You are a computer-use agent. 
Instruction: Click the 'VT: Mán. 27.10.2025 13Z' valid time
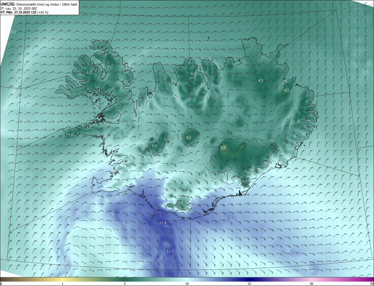click(18, 12)
